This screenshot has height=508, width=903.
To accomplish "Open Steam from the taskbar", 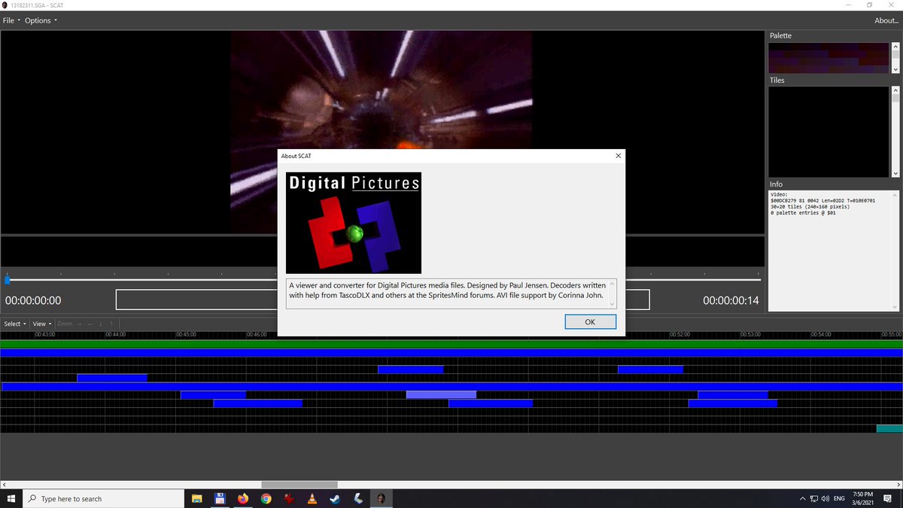I will (335, 498).
